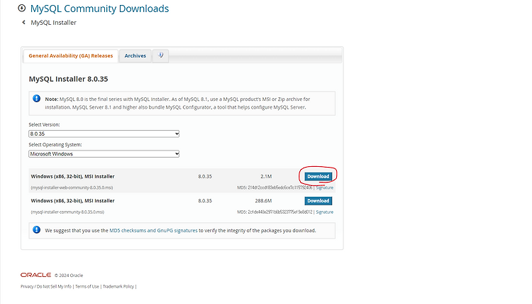Viewport: 532px width, 304px height.
Task: Open the Select Operating System dropdown
Action: tap(104, 154)
